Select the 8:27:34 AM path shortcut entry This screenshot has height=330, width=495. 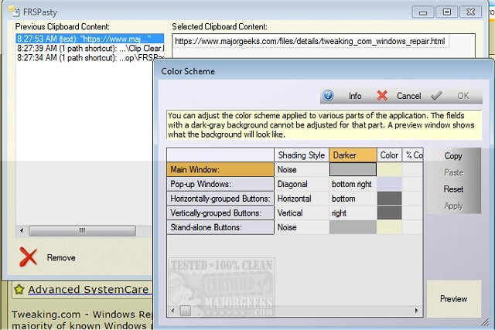coord(90,58)
